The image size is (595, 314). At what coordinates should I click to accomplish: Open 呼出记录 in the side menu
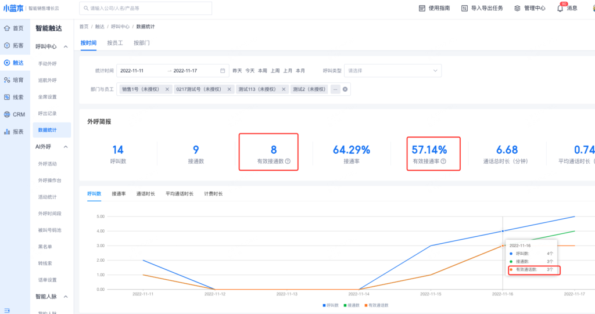[48, 113]
